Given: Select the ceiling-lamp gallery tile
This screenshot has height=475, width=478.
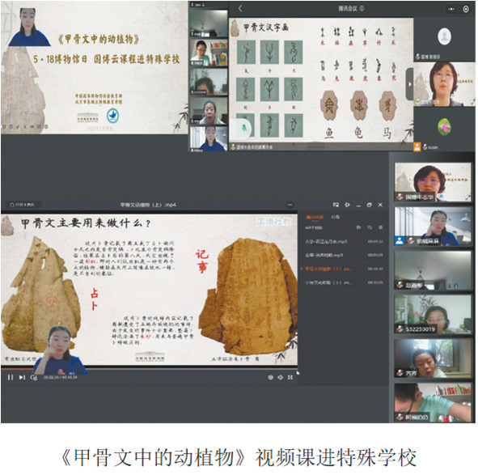Looking at the screenshot, I should click(434, 270).
